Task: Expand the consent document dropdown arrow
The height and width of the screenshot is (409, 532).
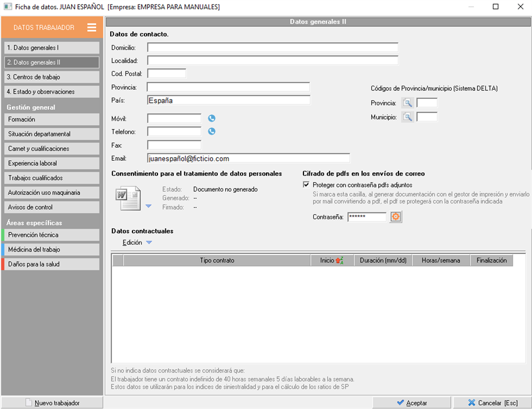Action: click(148, 206)
